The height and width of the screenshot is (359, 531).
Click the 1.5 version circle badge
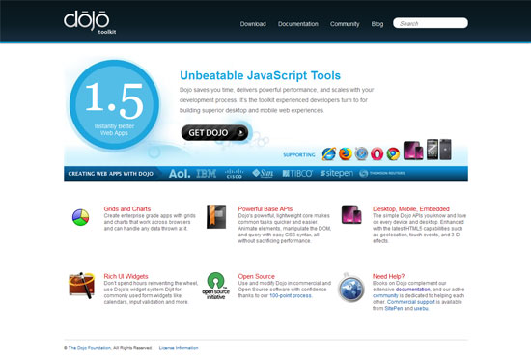click(x=114, y=105)
